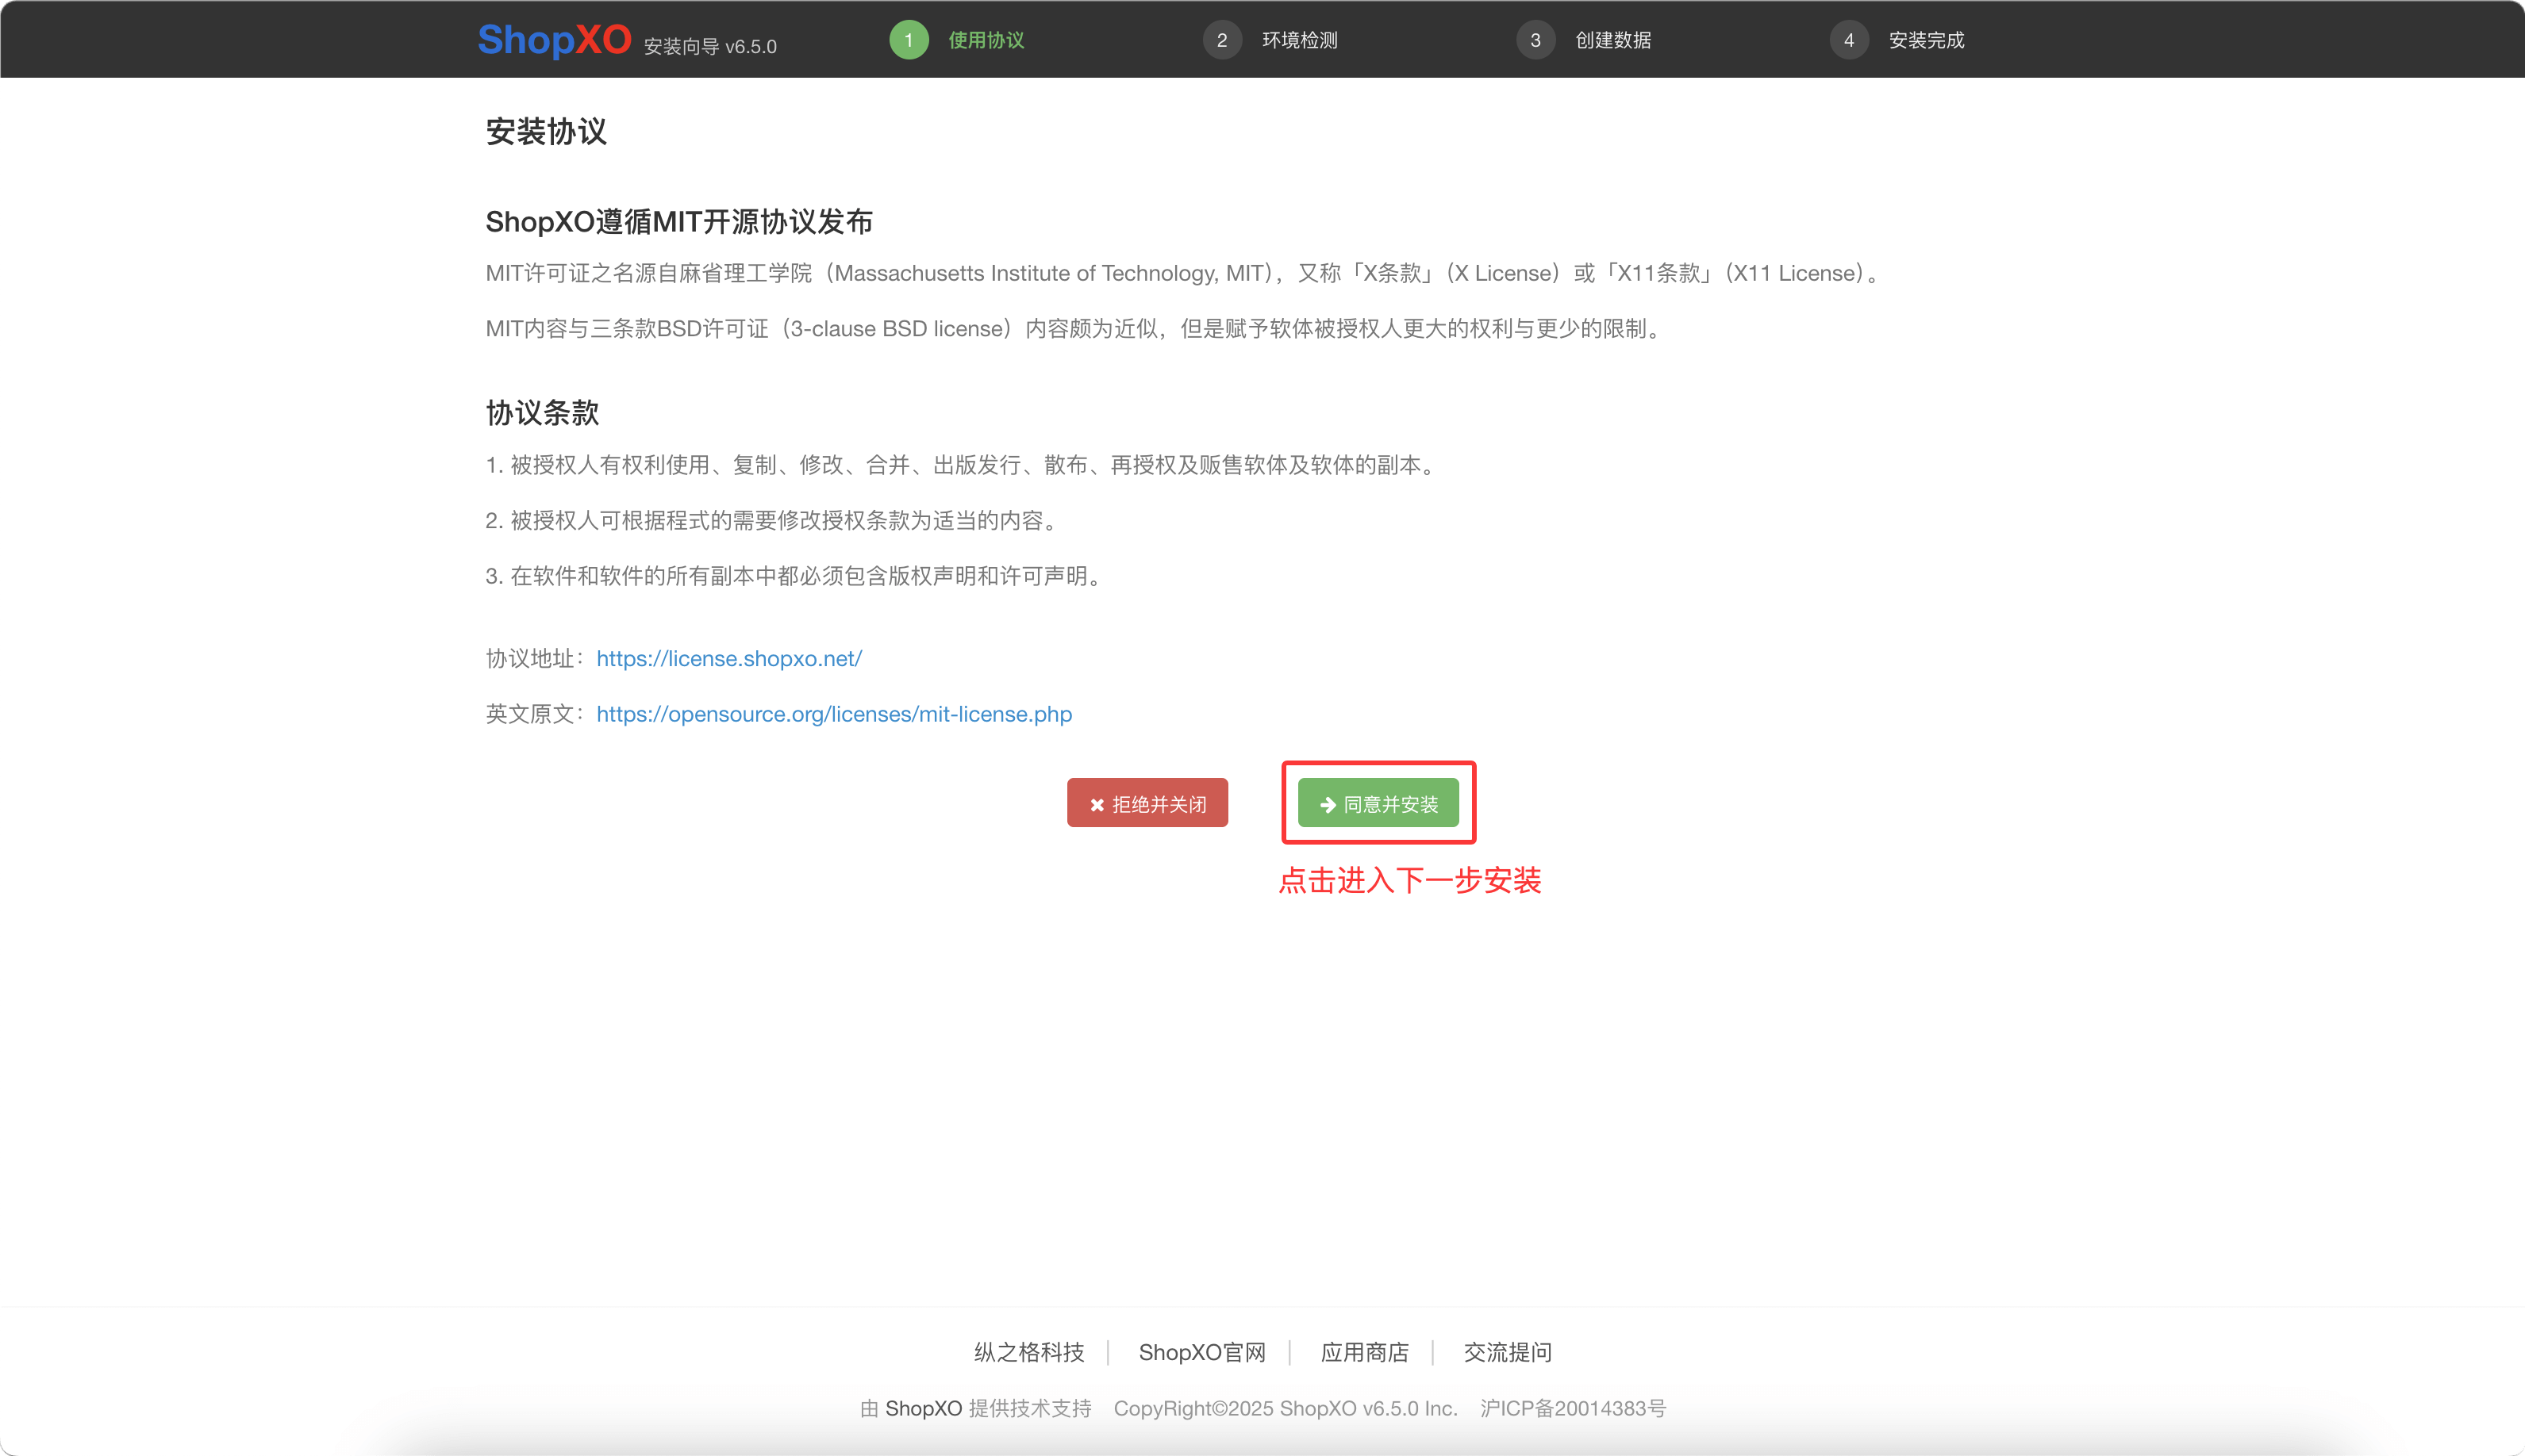Select step 3 创建数据 circle indicator
Screen dimensions: 2525x1456
click(x=1535, y=40)
